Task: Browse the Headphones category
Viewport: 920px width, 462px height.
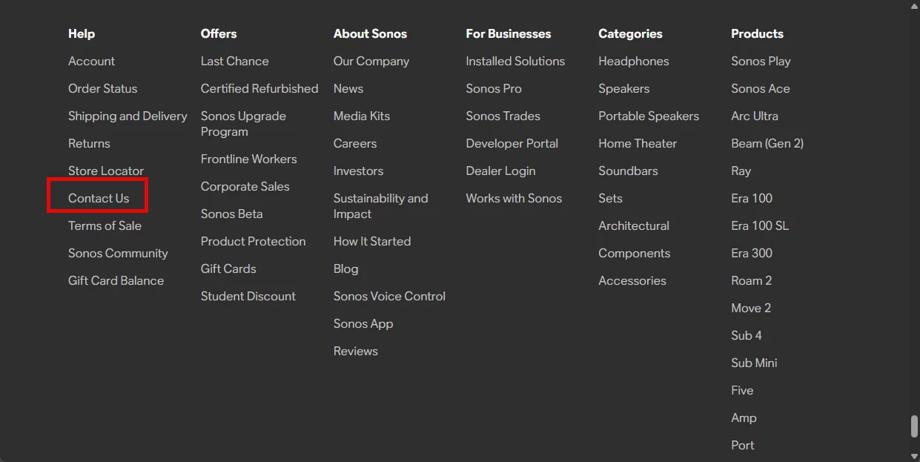Action: click(634, 61)
